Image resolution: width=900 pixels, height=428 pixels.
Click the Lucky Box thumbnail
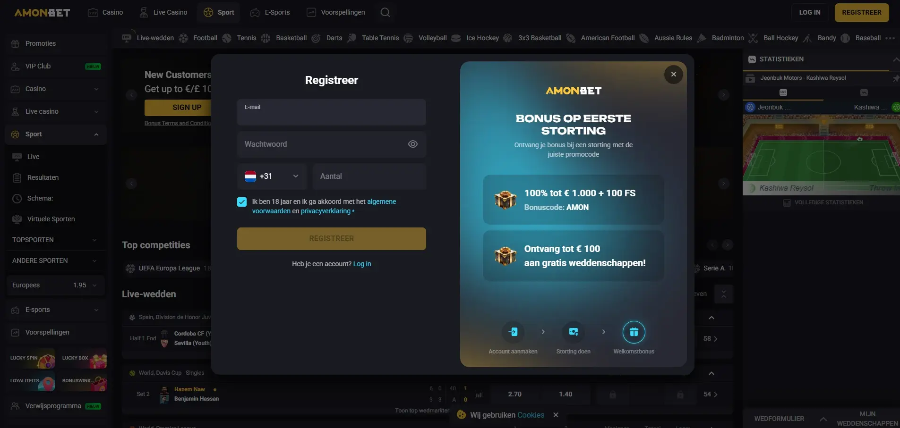coord(84,358)
